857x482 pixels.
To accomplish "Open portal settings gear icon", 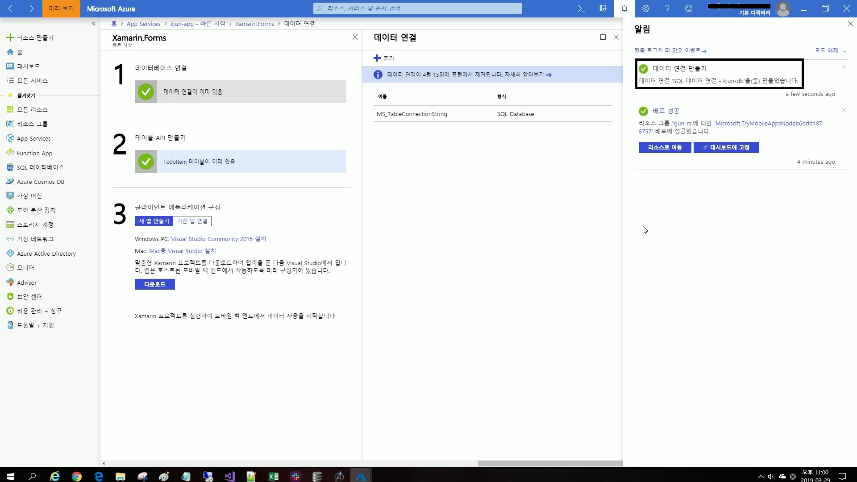I will [x=646, y=8].
